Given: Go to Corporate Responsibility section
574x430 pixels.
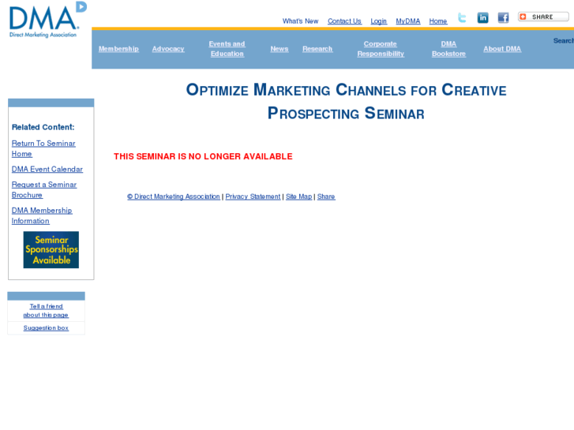Looking at the screenshot, I should [x=381, y=49].
